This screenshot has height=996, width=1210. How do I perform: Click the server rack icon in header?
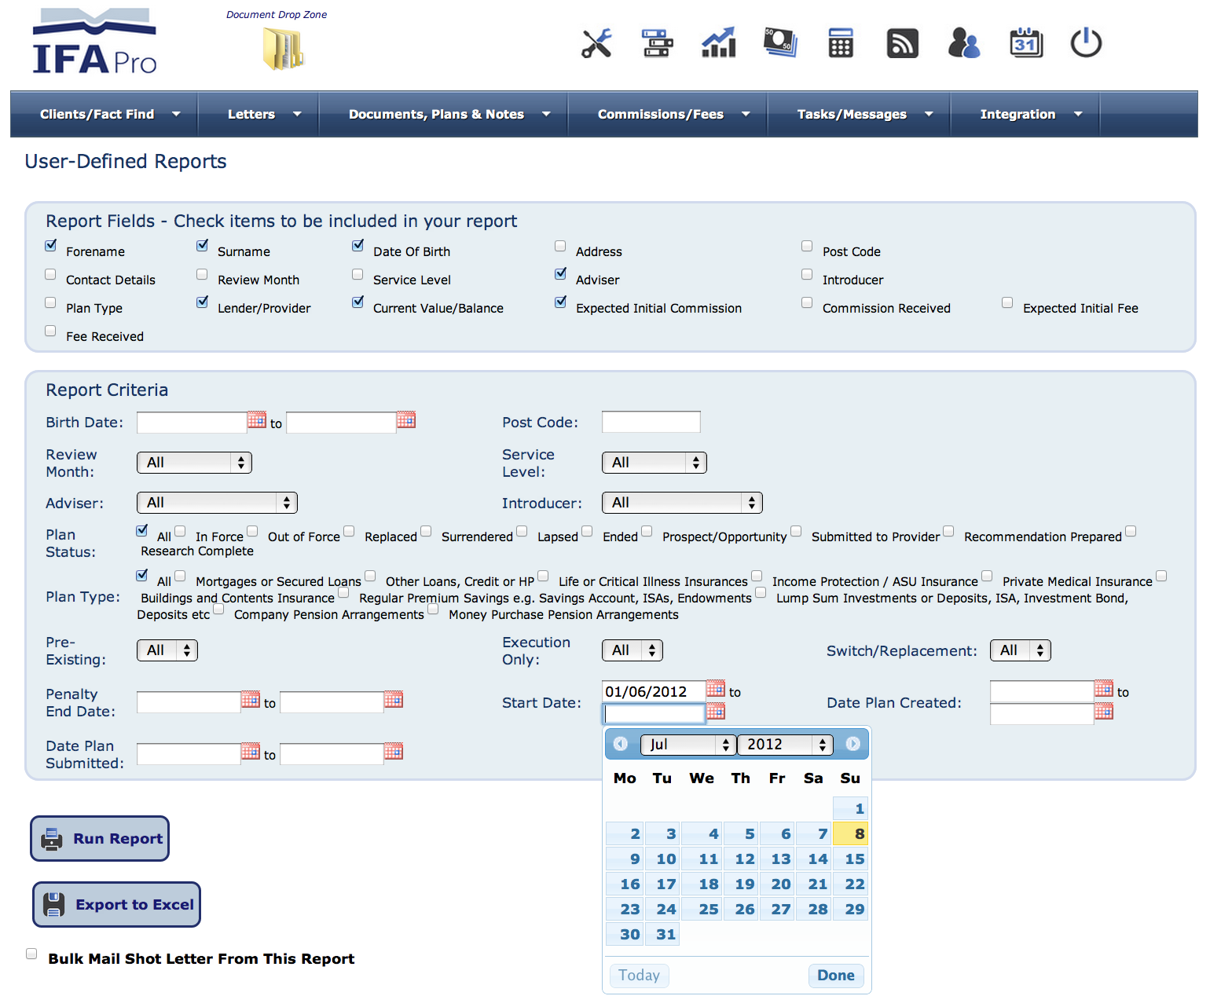658,43
